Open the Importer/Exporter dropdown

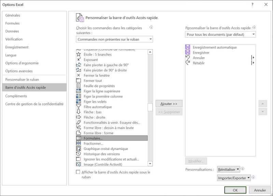(234, 178)
